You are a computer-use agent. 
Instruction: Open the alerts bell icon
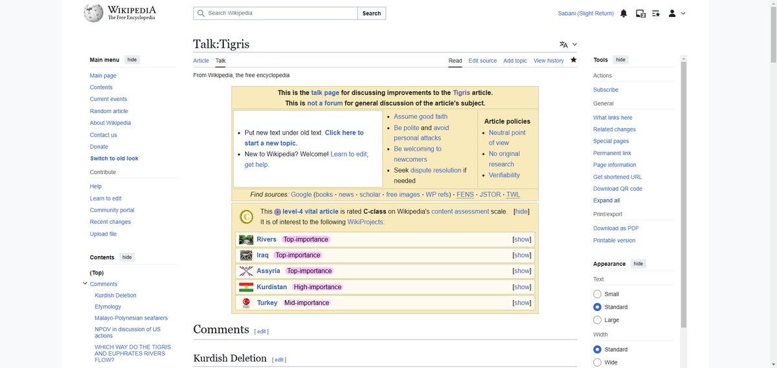coord(624,13)
